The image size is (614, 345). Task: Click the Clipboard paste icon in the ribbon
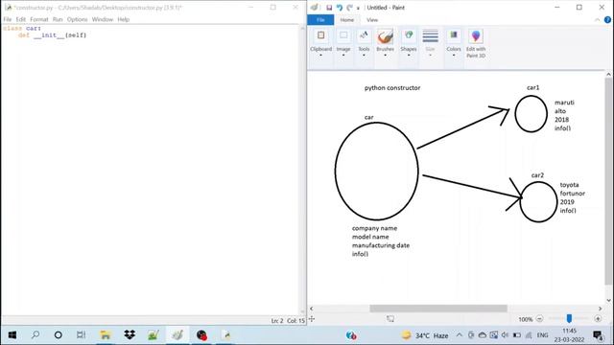click(320, 35)
